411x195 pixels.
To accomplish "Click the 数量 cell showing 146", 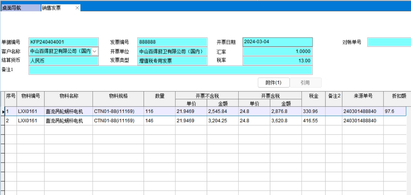I will 159,121.
